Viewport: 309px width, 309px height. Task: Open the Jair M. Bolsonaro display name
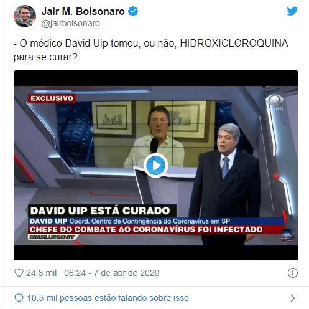click(83, 11)
